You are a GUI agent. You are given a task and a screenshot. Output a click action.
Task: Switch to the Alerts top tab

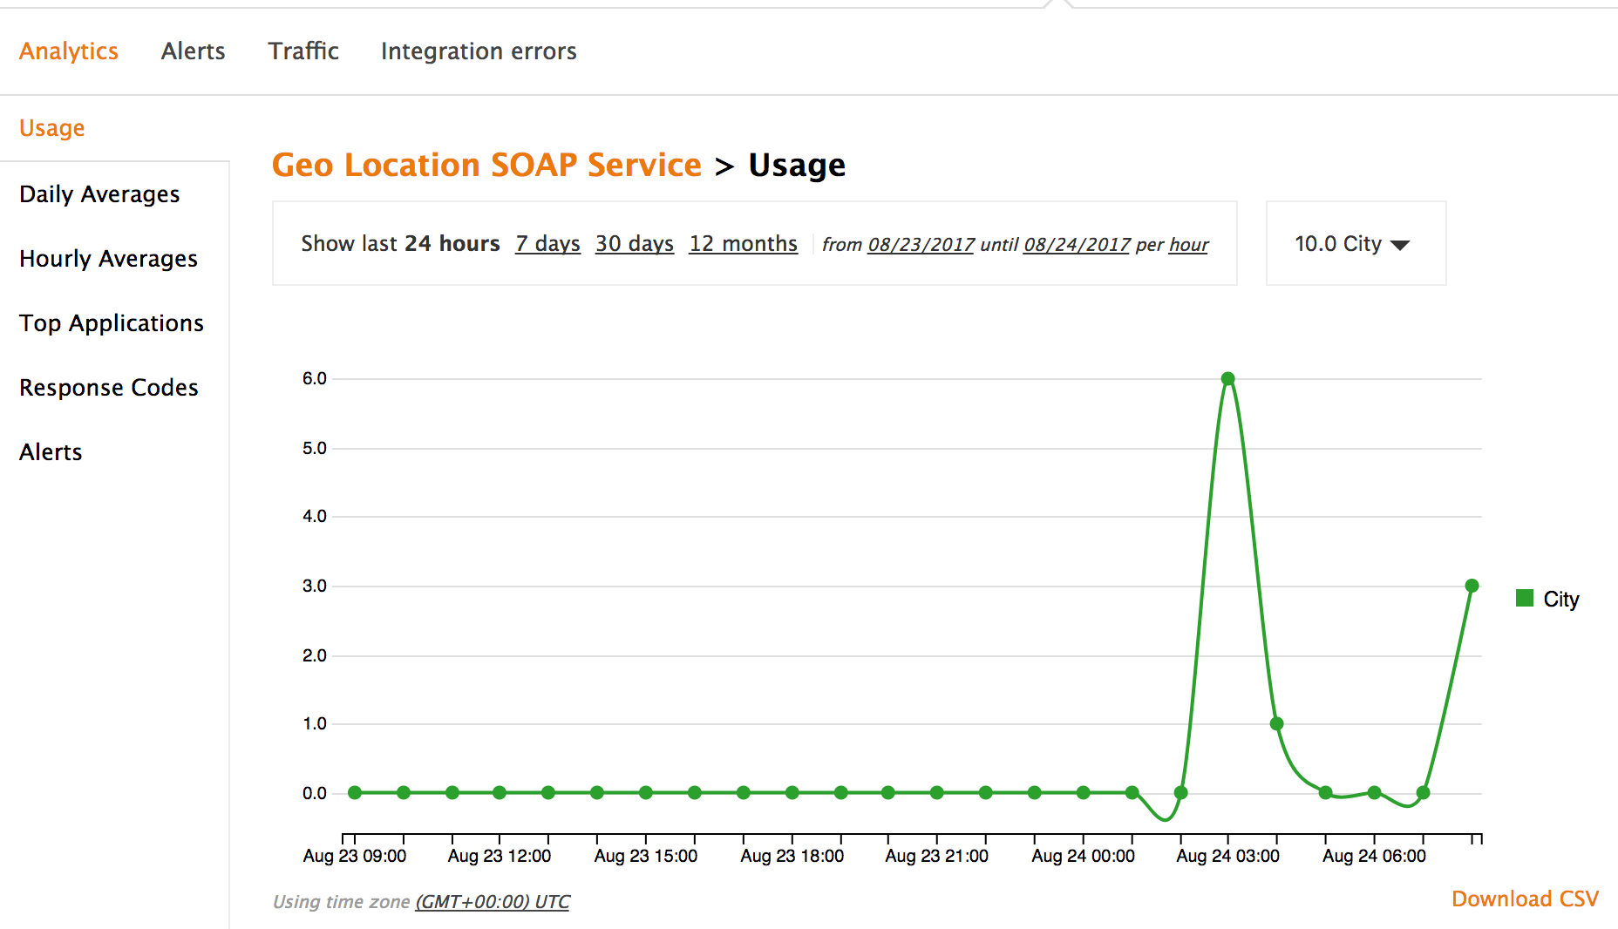193,51
